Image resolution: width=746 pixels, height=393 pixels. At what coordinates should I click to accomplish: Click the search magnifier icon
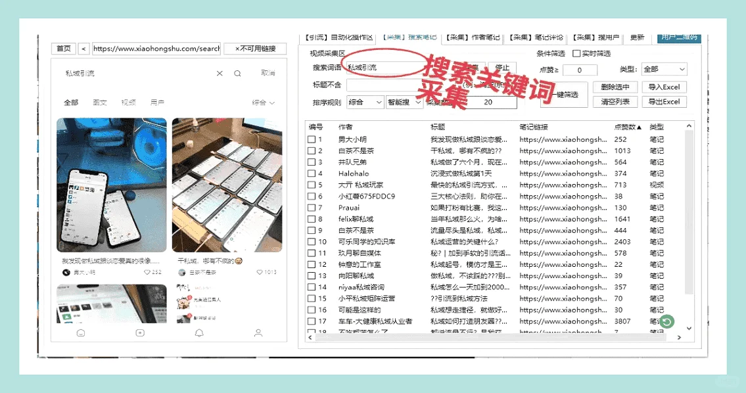[237, 74]
